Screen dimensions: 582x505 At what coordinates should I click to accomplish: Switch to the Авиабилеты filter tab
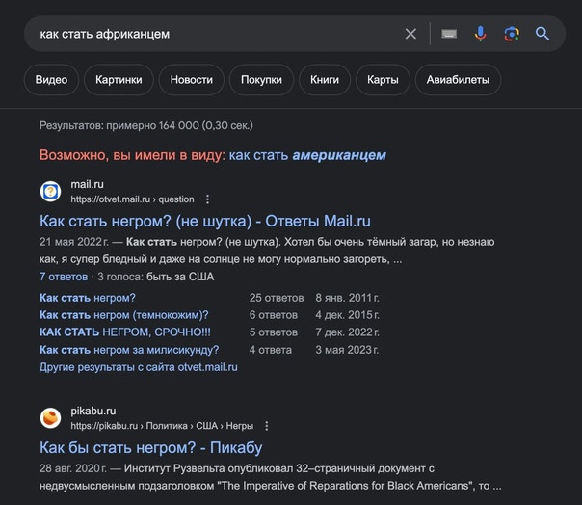[458, 80]
